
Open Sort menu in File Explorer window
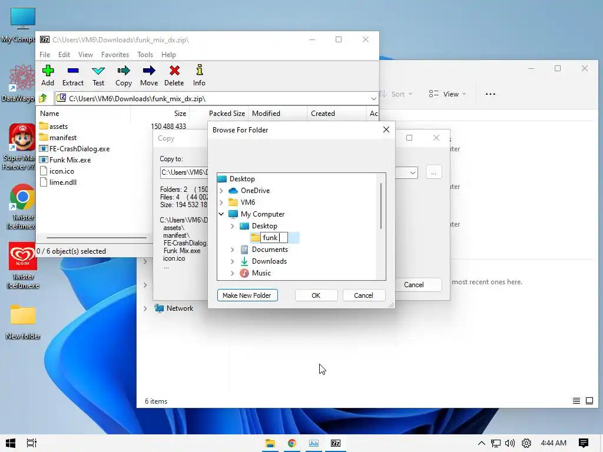[x=397, y=94]
